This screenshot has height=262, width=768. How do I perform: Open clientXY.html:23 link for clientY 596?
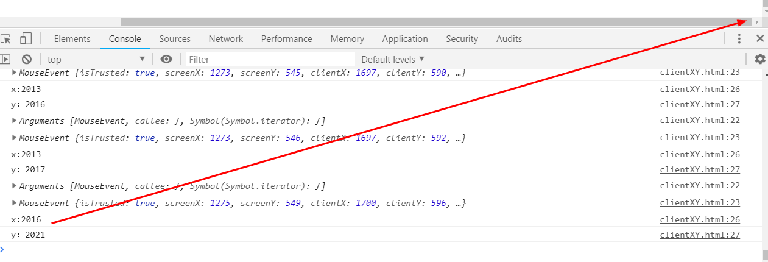(700, 202)
